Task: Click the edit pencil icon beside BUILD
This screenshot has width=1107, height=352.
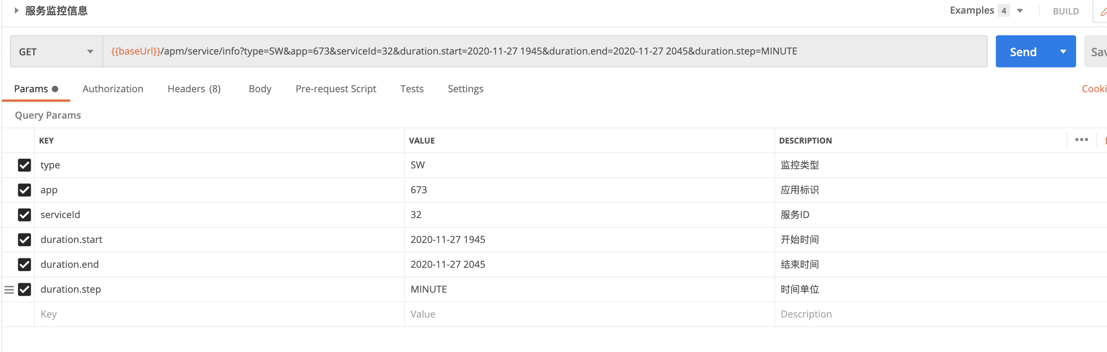Action: point(1103,12)
